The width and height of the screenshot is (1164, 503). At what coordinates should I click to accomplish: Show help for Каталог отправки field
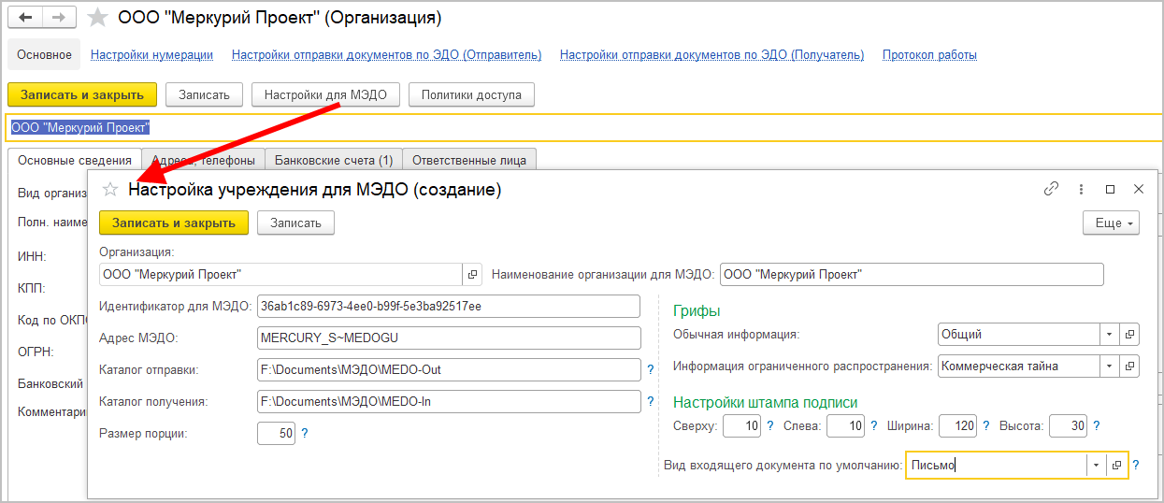click(x=650, y=370)
